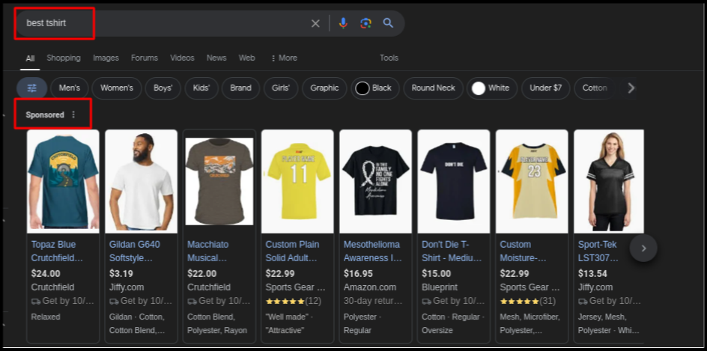Viewport: 707px width, 351px height.
Task: Open the filter sliders icon chip
Action: tap(31, 88)
